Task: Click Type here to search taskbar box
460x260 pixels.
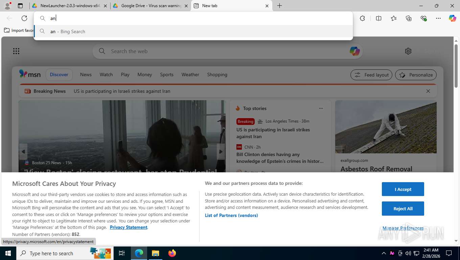Action: pos(64,253)
